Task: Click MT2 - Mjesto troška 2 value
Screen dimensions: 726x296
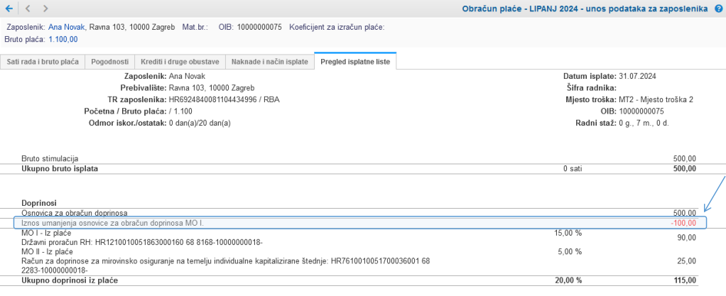Action: (x=656, y=99)
